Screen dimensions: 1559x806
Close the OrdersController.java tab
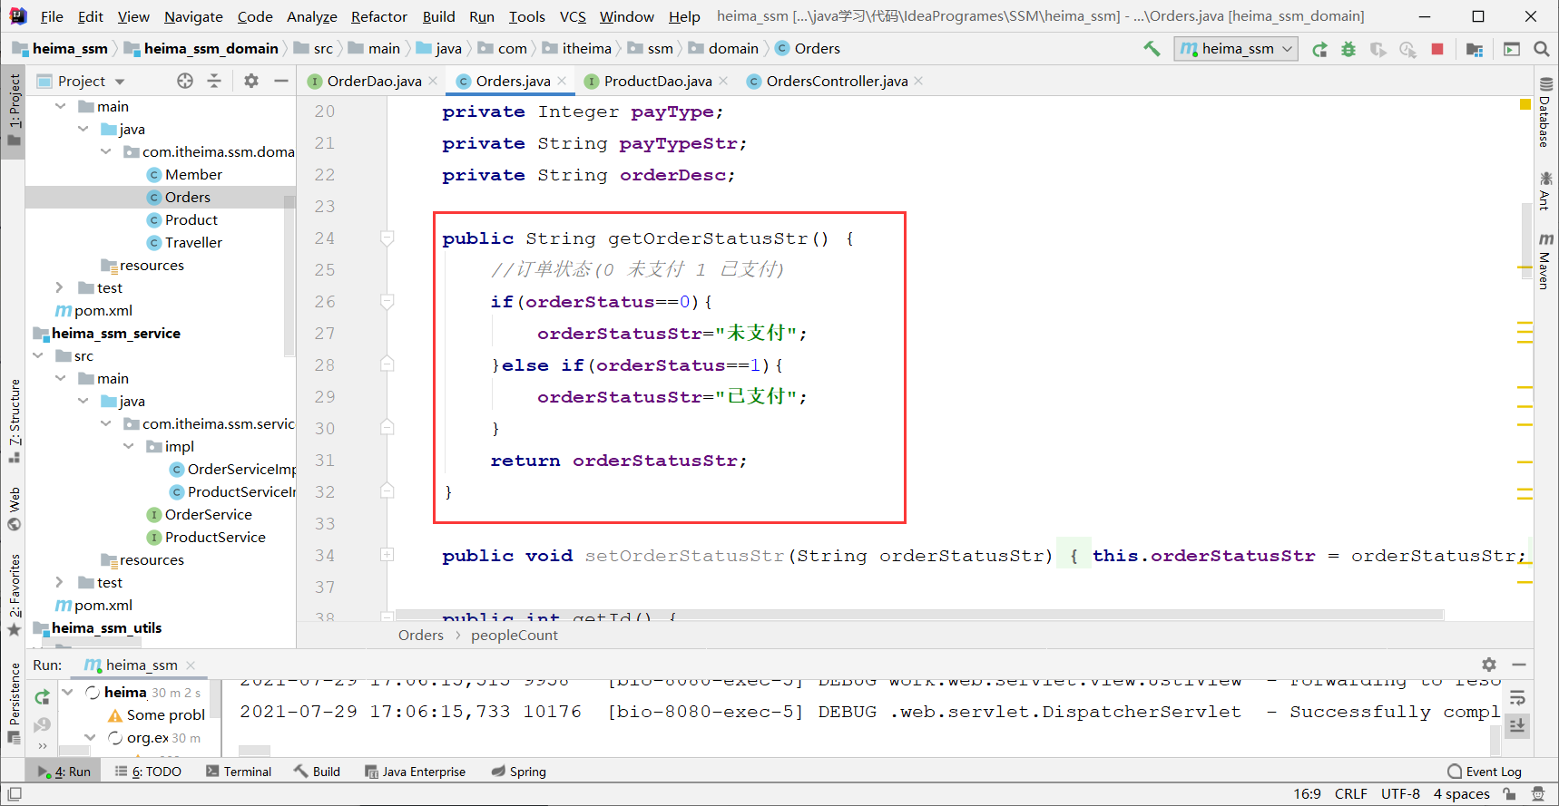pyautogui.click(x=919, y=81)
